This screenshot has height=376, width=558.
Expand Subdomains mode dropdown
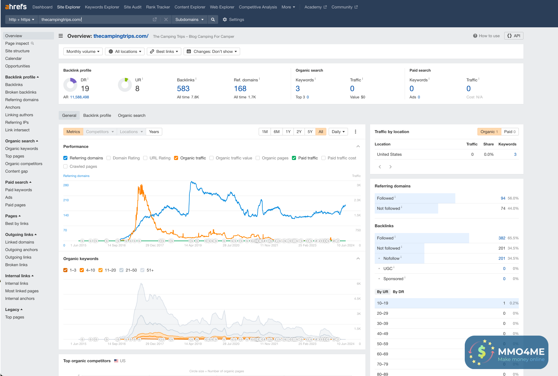[189, 19]
